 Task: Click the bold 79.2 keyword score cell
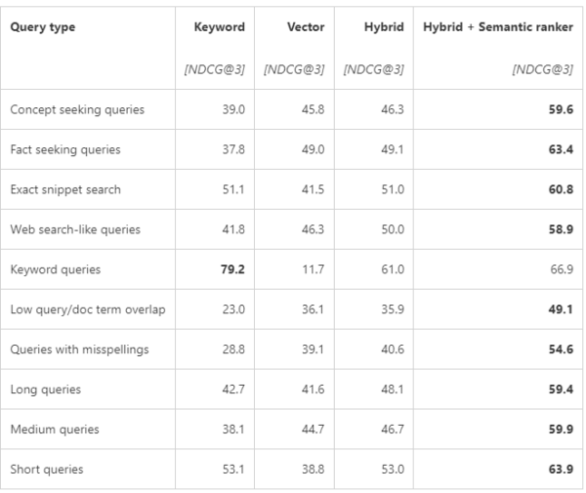[231, 269]
